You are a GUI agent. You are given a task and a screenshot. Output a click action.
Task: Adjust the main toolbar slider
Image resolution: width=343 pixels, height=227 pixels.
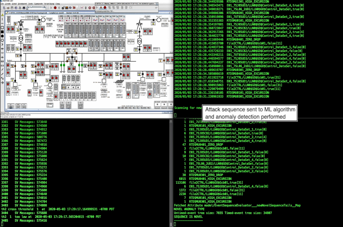tap(36, 7)
